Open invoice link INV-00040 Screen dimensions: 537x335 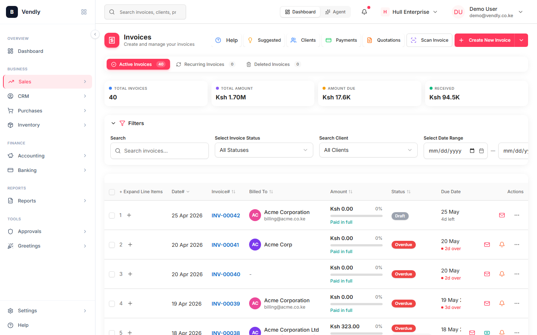pos(226,274)
